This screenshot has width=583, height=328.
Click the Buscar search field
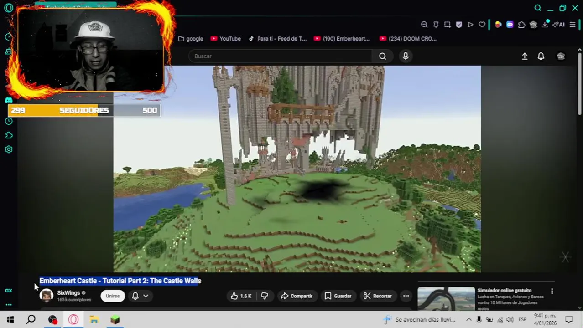(281, 56)
